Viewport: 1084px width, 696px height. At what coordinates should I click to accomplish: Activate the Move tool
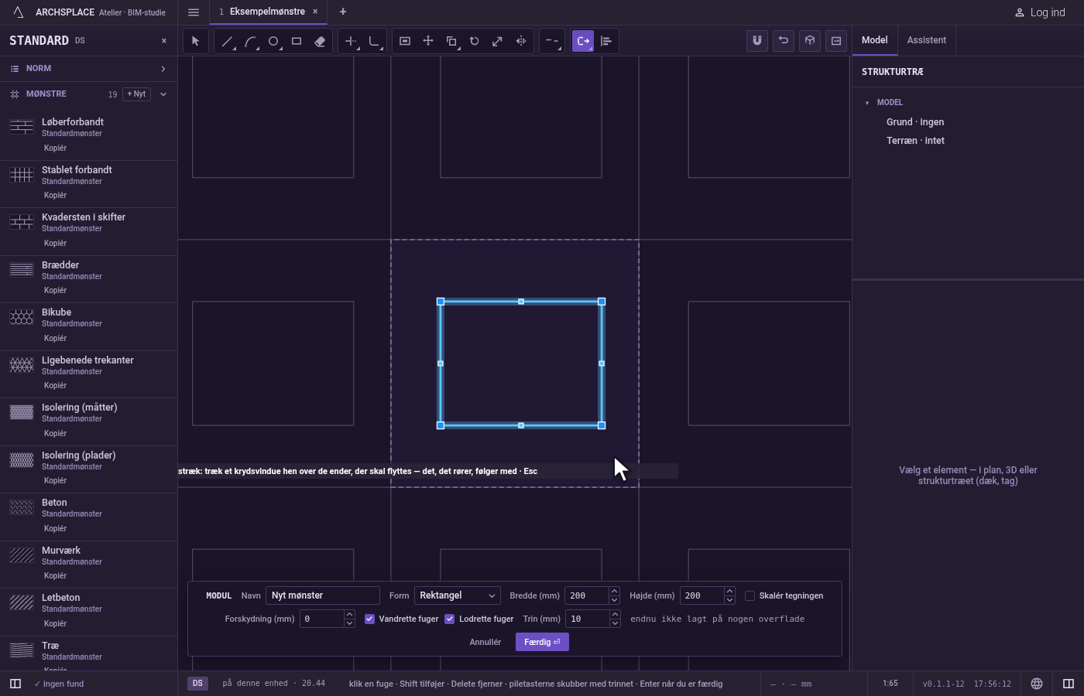428,41
